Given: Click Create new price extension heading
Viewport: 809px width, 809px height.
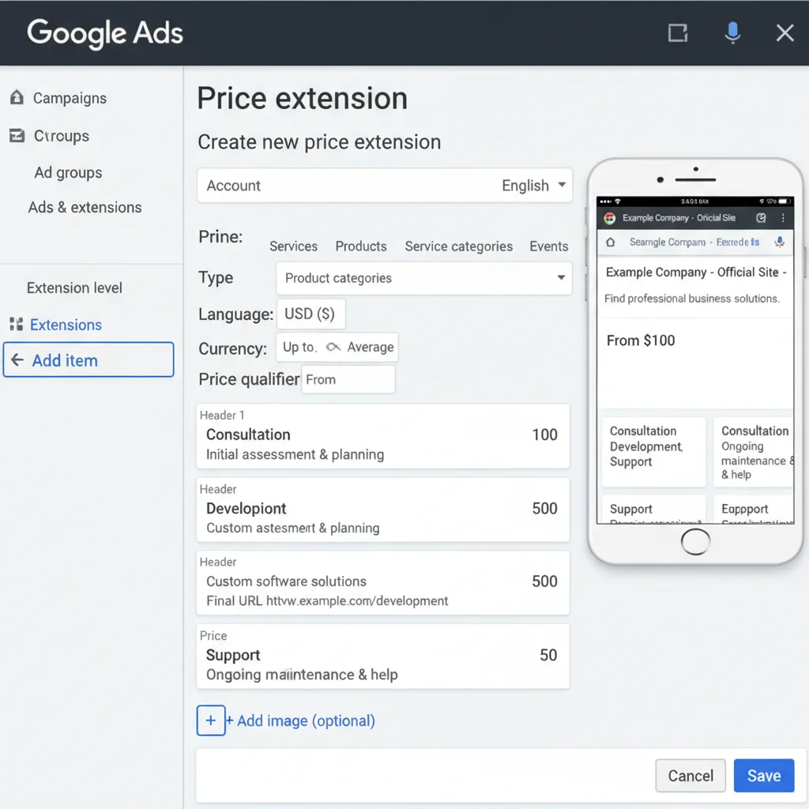Looking at the screenshot, I should (x=319, y=142).
